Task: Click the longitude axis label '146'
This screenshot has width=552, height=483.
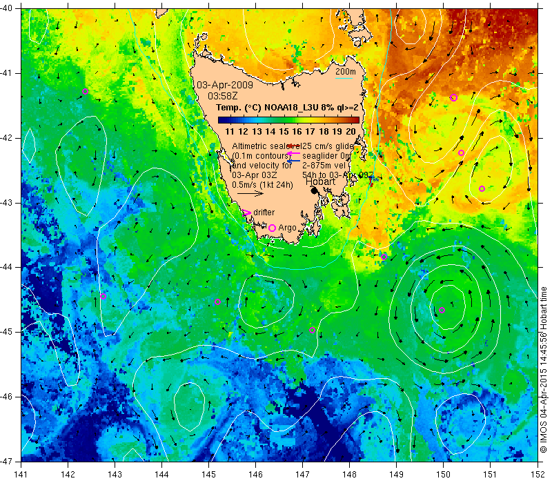Action: [255, 474]
